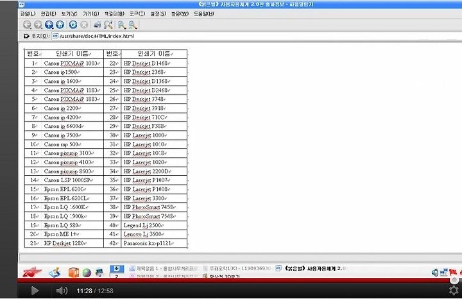Click the network monitor icon in system tray
The height and width of the screenshot is (299, 462).
443,273
